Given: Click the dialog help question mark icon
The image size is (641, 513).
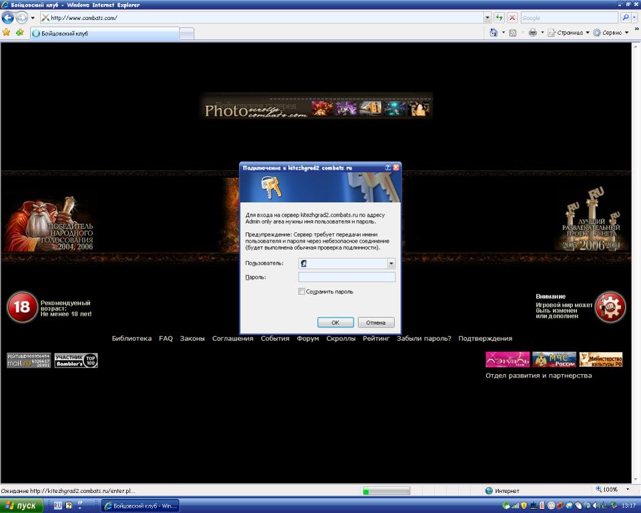Looking at the screenshot, I should click(x=388, y=167).
